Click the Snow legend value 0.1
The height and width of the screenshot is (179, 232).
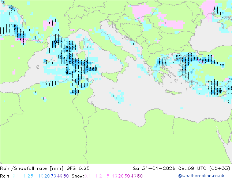(87, 176)
